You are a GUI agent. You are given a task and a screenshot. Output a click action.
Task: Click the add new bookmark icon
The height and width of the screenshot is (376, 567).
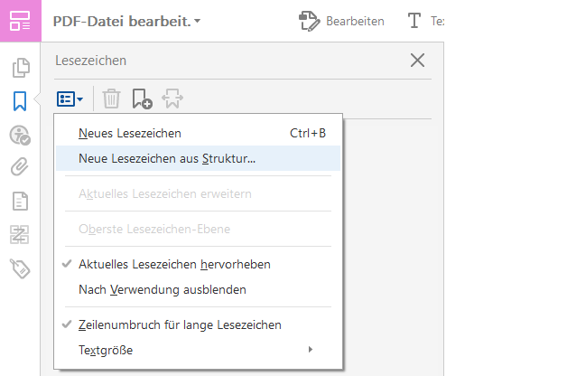pyautogui.click(x=142, y=99)
